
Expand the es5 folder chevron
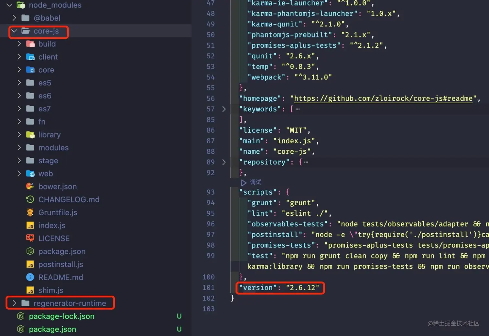(x=19, y=83)
